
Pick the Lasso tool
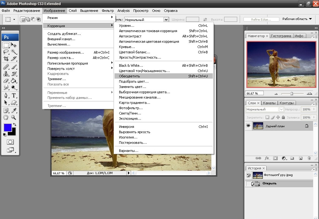coord(6,52)
